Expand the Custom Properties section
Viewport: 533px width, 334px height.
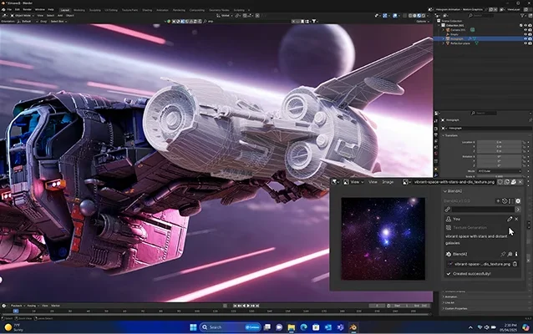[455, 308]
